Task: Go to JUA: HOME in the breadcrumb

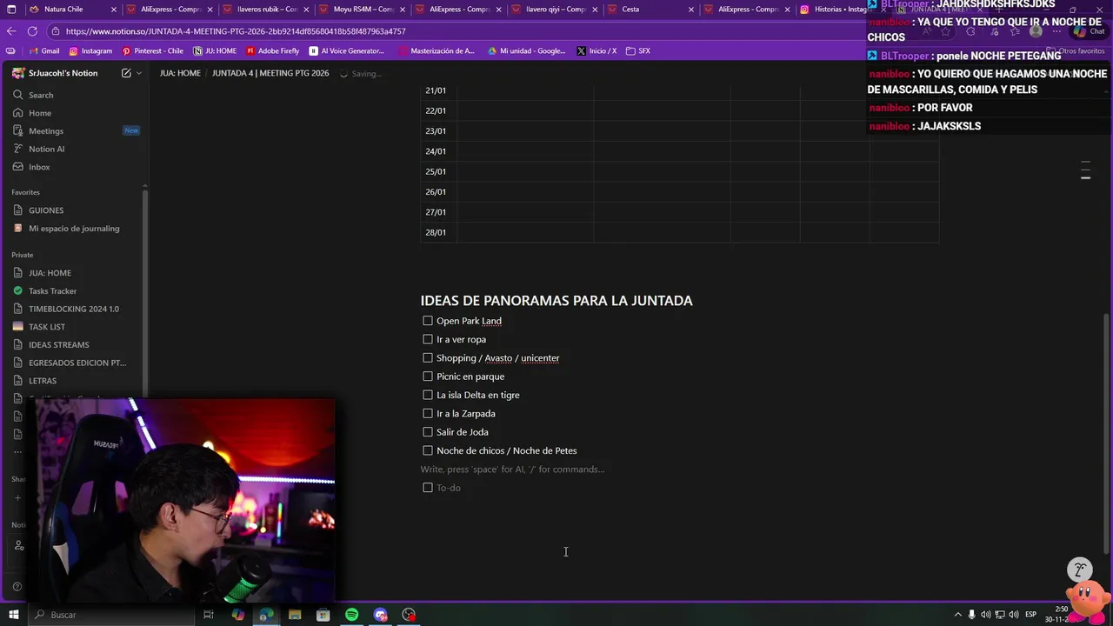Action: coord(180,73)
